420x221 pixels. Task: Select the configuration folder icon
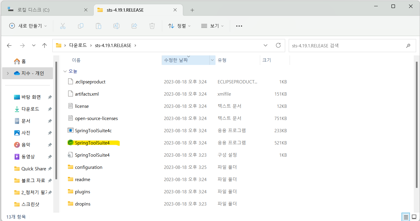pyautogui.click(x=70, y=167)
